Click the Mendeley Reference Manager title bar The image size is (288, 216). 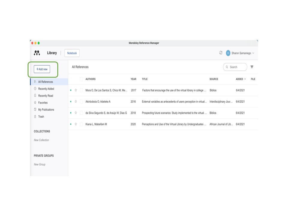coord(144,43)
